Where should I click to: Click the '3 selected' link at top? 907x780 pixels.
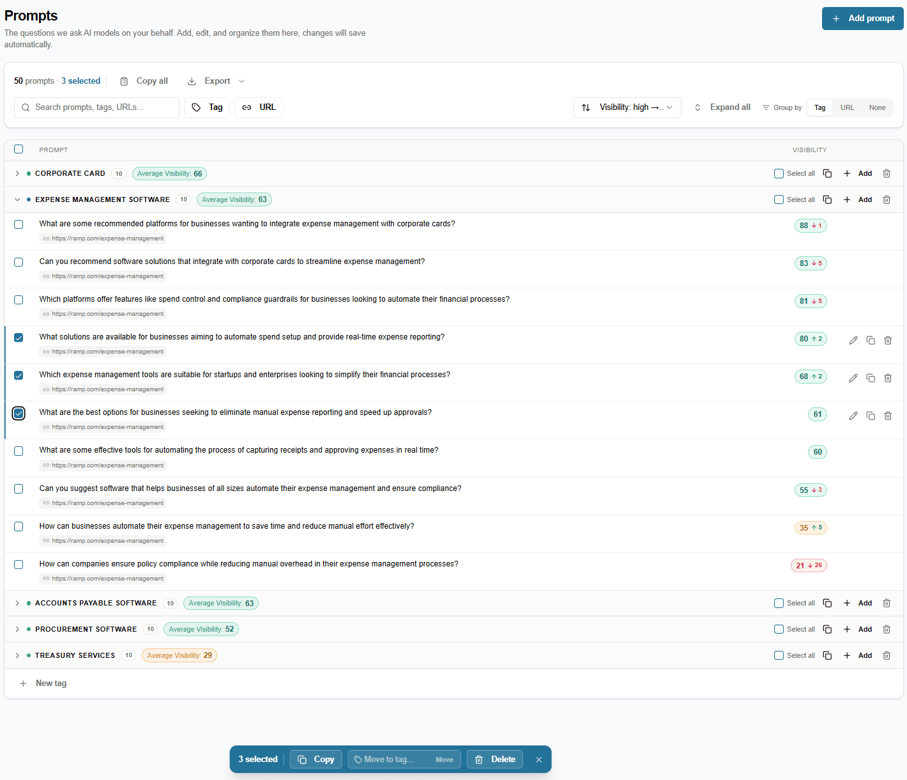[x=81, y=81]
